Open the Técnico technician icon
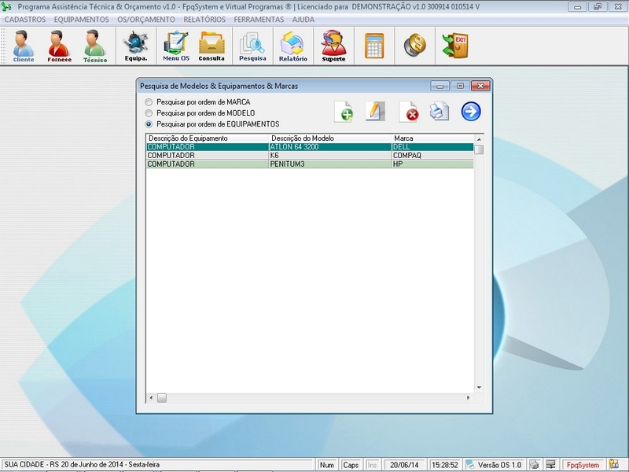The width and height of the screenshot is (629, 472). tap(94, 46)
